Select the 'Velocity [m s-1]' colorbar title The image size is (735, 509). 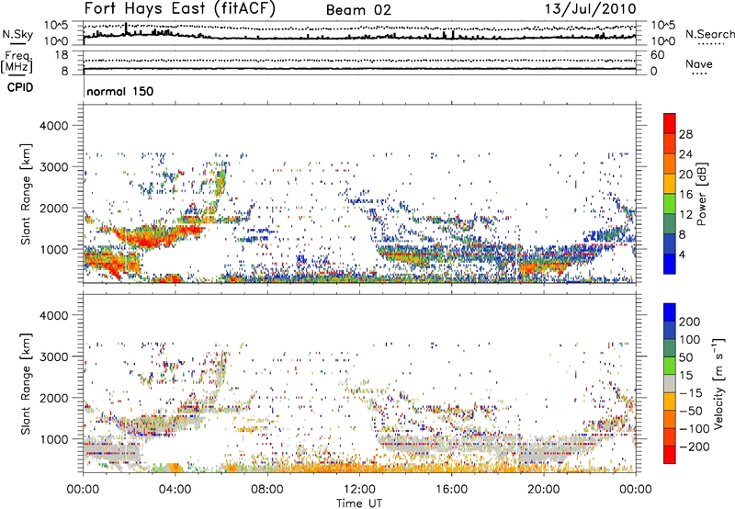[x=718, y=383]
